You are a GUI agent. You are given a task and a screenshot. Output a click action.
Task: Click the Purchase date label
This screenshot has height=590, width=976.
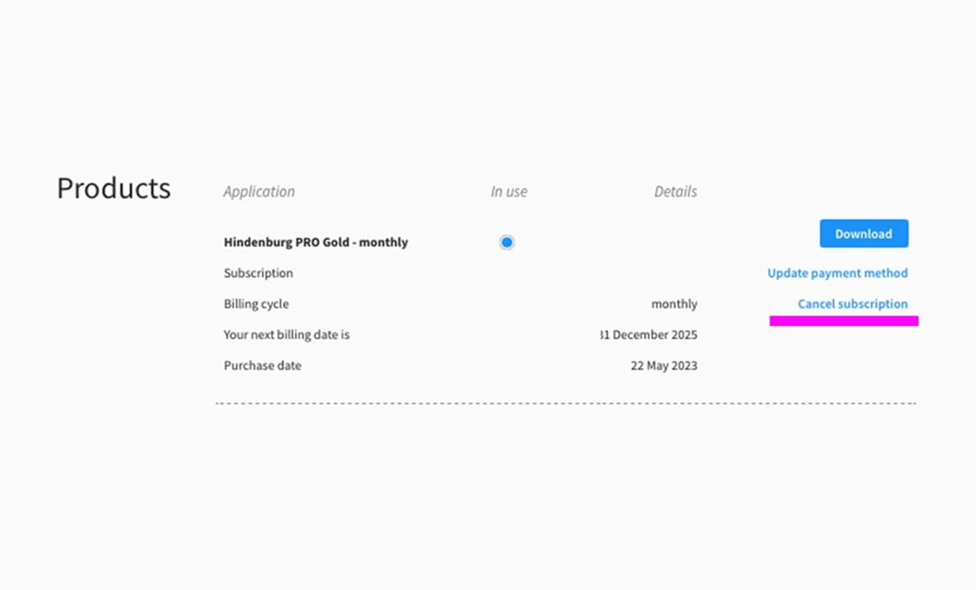262,366
